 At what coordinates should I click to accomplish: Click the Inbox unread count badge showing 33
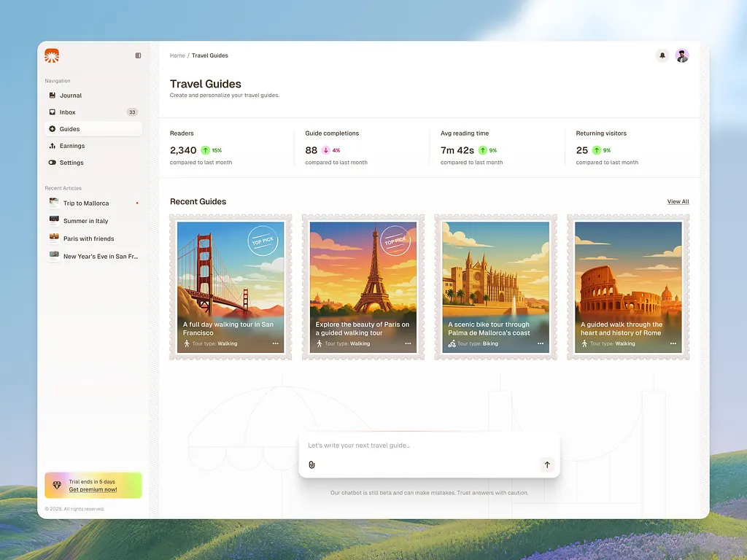tap(132, 112)
